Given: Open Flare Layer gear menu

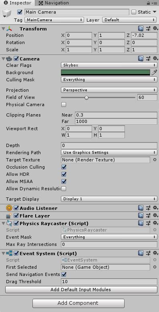Looking at the screenshot, I should (x=155, y=216).
